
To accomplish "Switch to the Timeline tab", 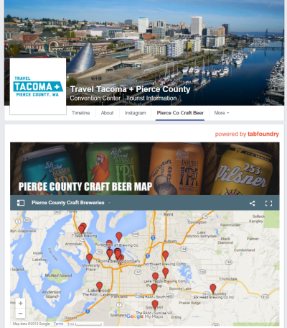I will coord(81,113).
